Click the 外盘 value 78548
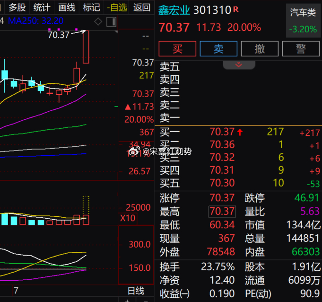The image size is (322, 302). (x=221, y=252)
